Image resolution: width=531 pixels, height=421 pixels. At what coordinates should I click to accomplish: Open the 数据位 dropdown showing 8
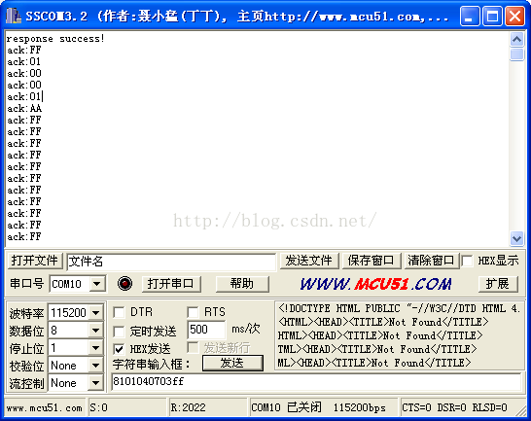point(96,330)
